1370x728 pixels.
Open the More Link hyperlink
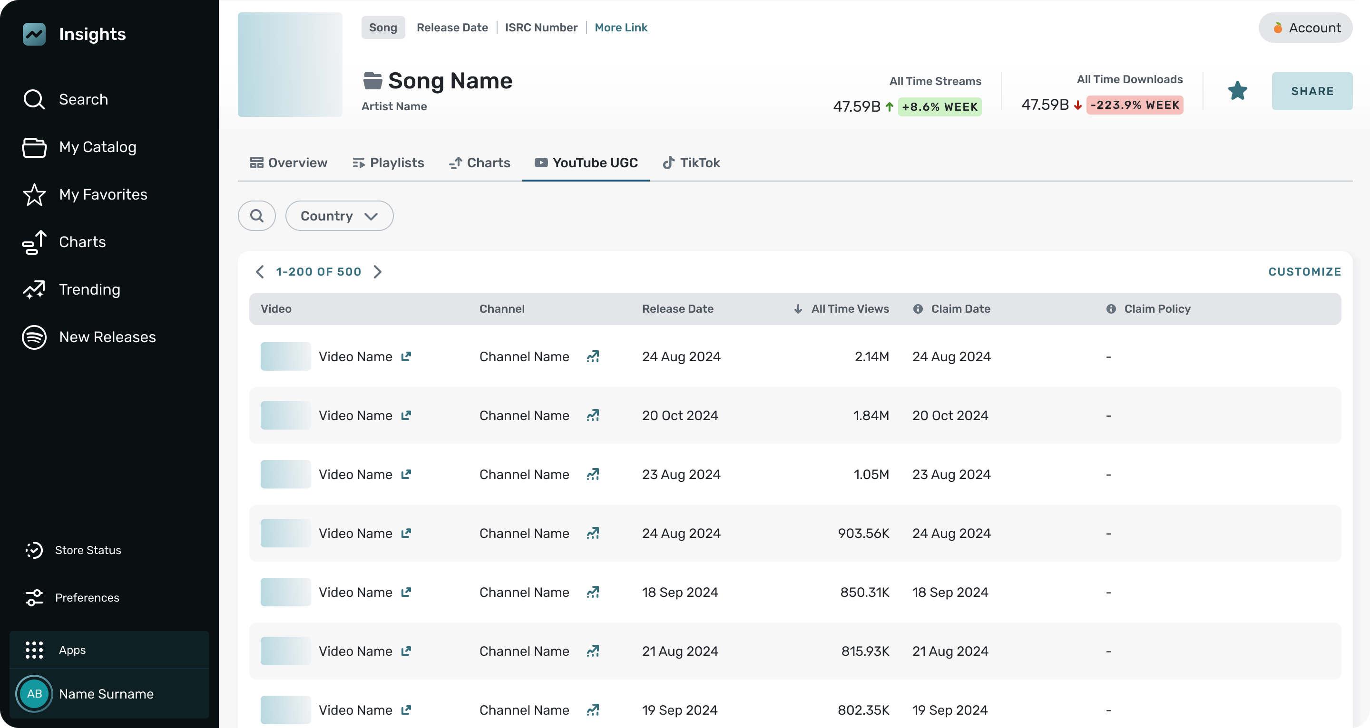621,28
